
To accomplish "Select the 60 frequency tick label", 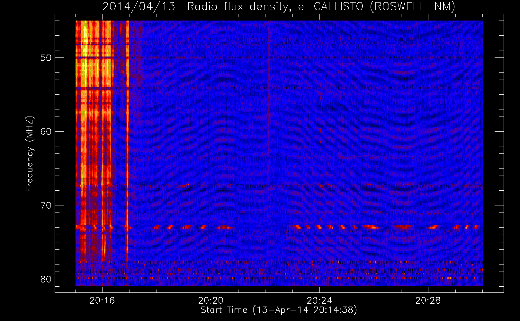I will point(46,132).
